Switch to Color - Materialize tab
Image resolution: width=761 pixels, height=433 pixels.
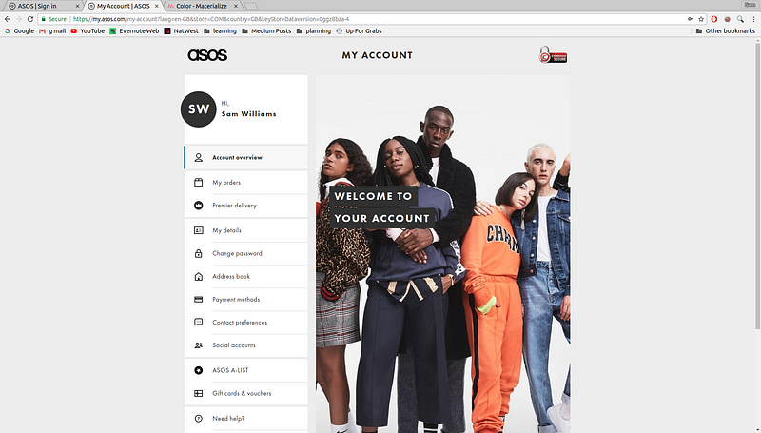point(204,6)
